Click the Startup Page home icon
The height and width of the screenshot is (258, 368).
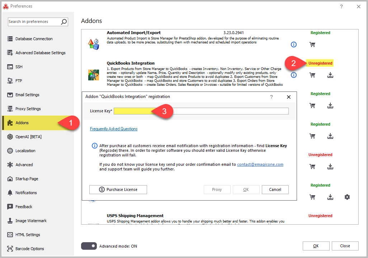tap(10, 179)
